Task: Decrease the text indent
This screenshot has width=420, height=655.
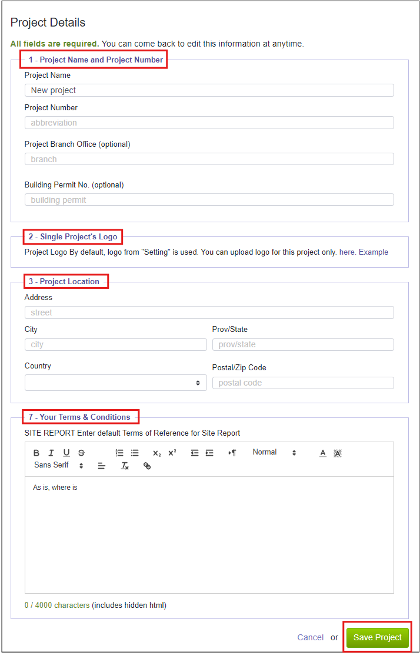Action: click(195, 453)
